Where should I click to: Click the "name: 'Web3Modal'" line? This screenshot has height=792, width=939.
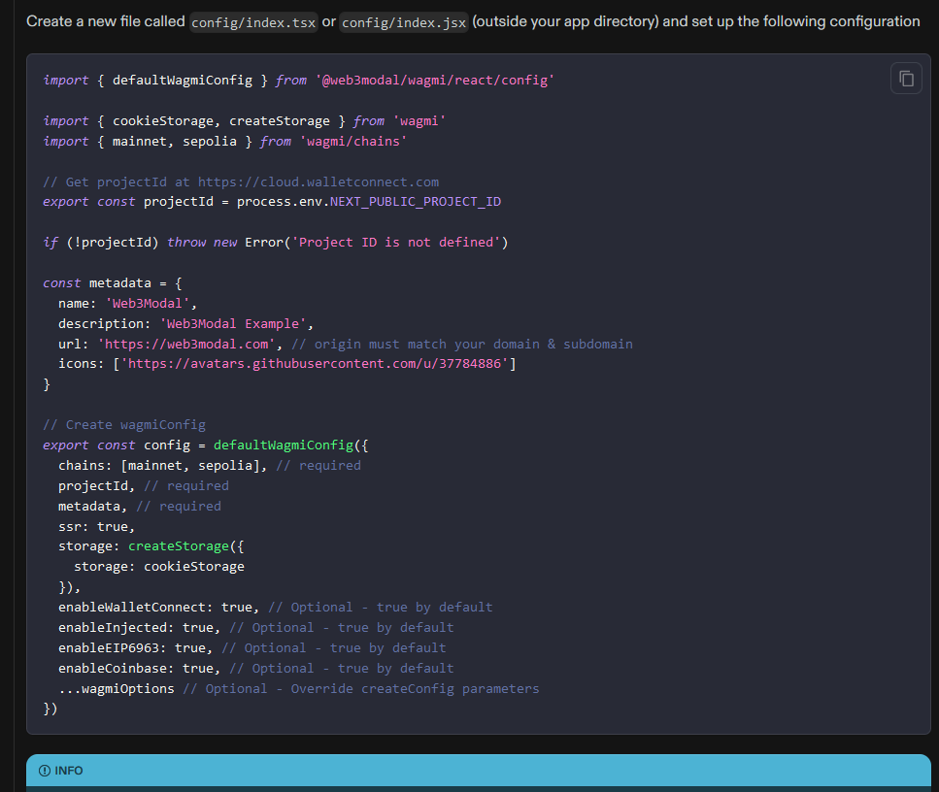coord(127,304)
